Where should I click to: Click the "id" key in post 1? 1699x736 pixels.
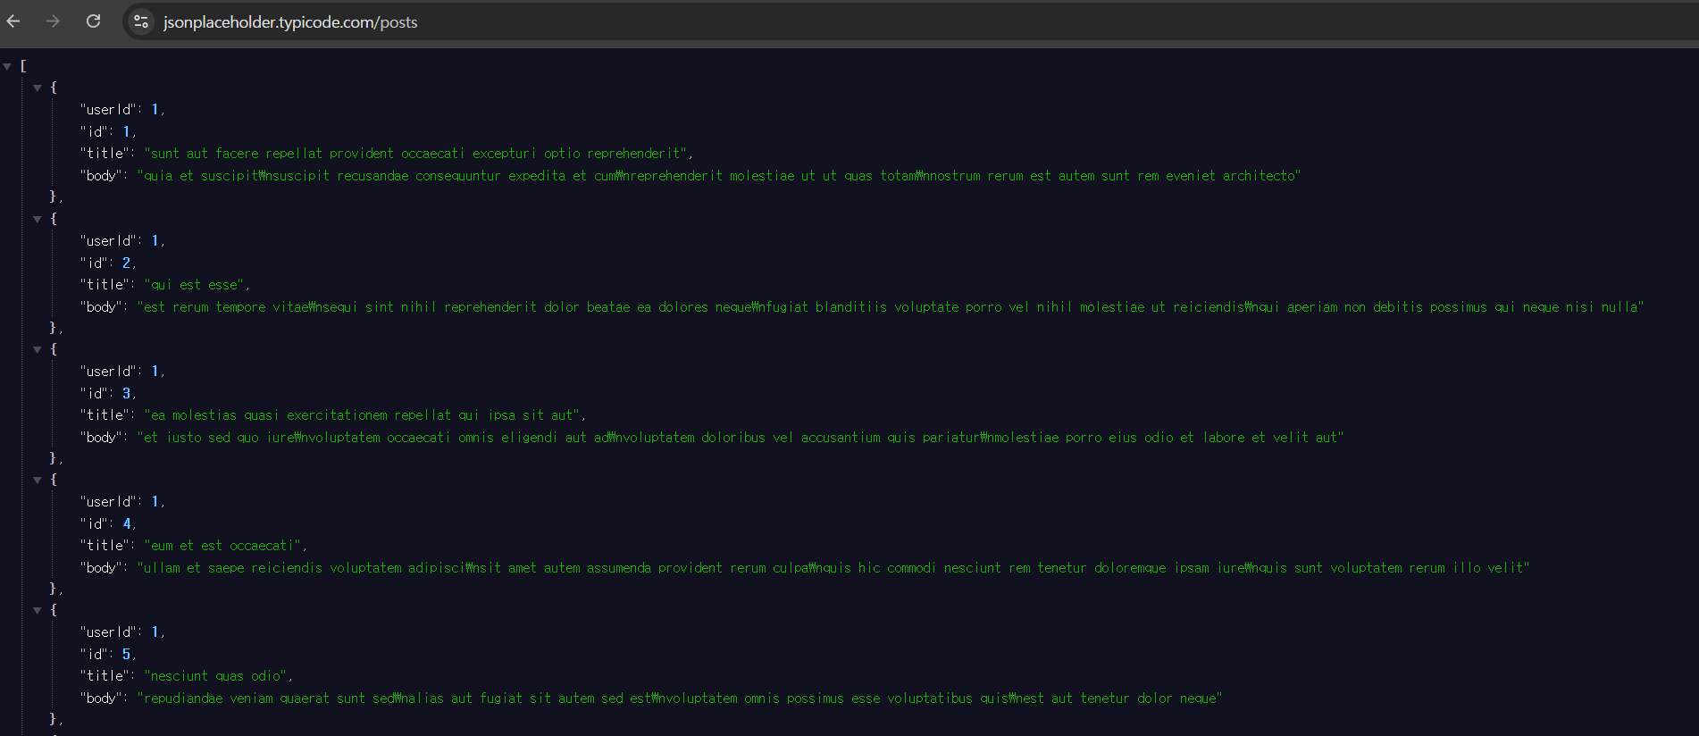94,132
